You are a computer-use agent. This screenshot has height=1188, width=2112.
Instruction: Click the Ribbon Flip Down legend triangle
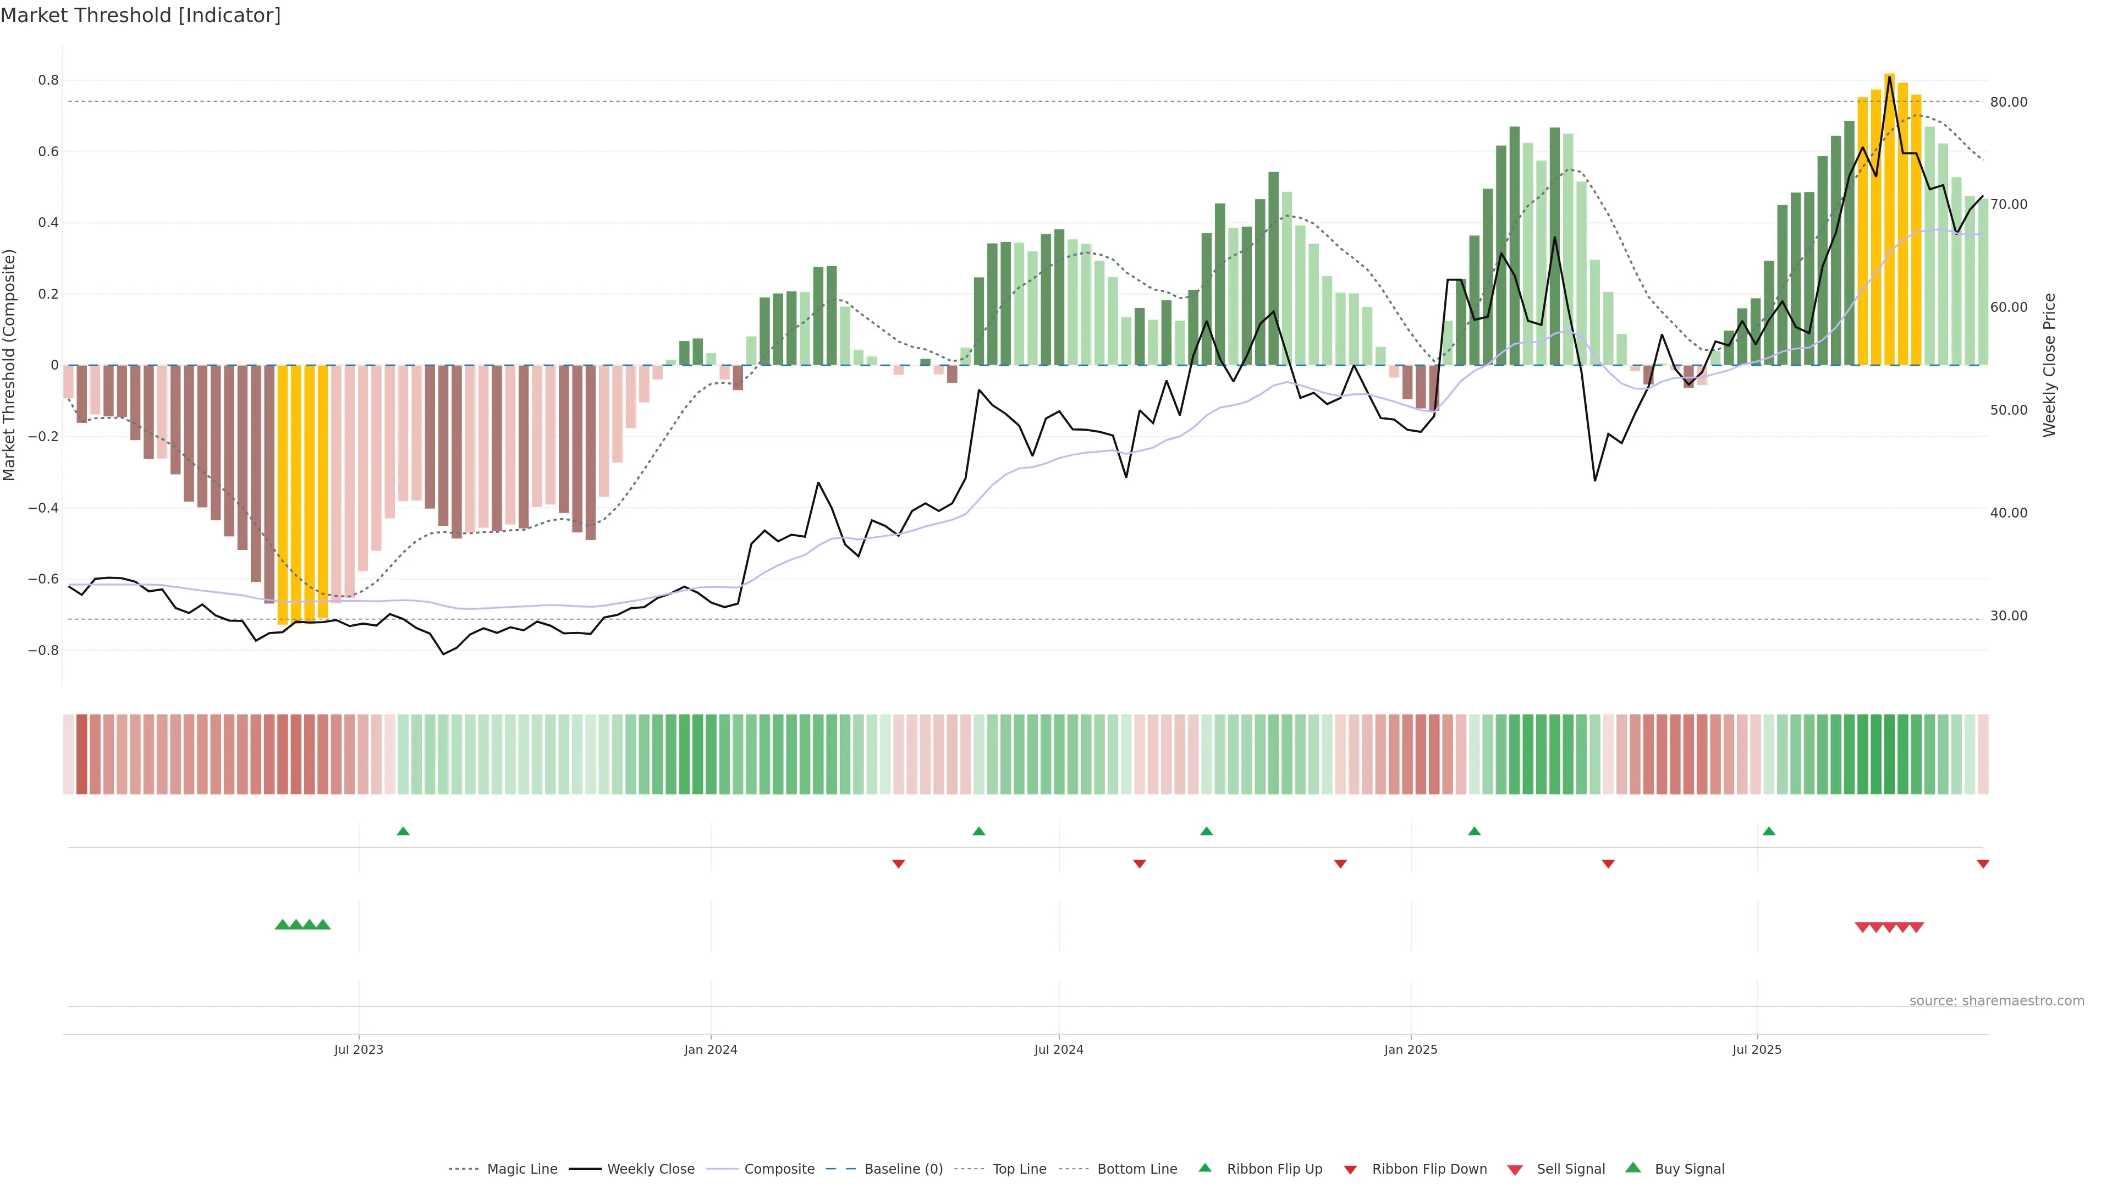1350,1169
